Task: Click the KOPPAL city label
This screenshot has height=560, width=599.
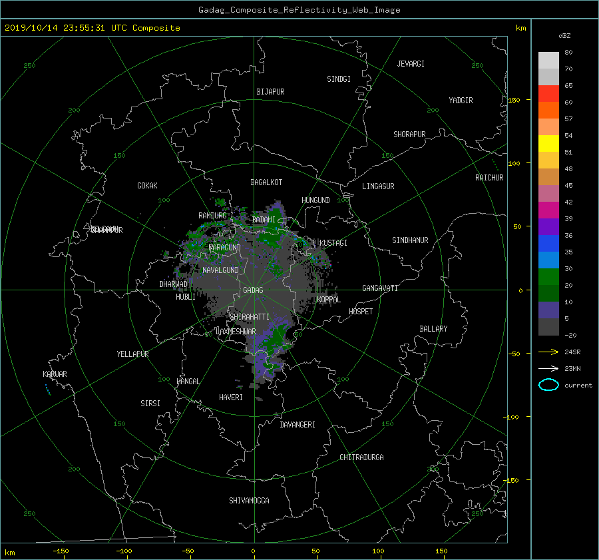Action: tap(329, 299)
